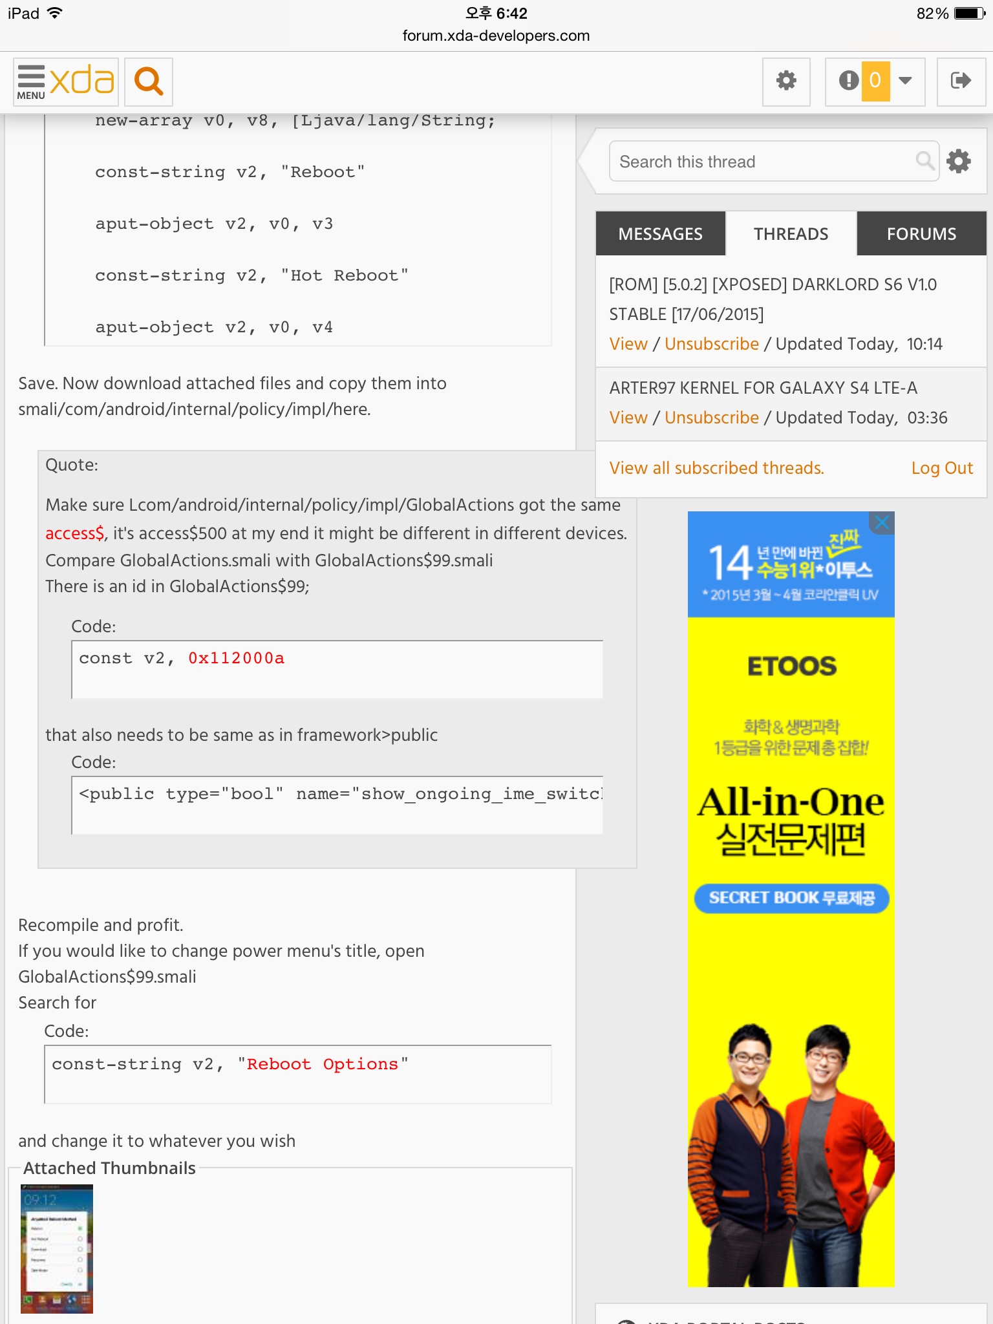This screenshot has height=1324, width=993.
Task: Open the attached screenshot thumbnail
Action: pos(57,1248)
